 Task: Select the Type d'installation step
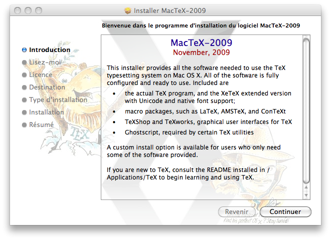point(58,100)
